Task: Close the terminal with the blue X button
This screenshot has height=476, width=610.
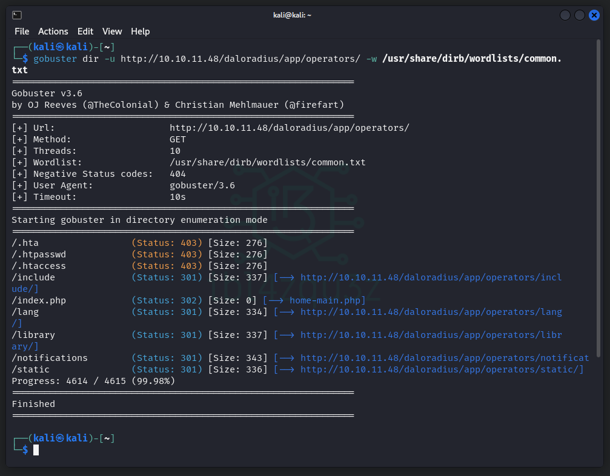Action: (x=594, y=15)
